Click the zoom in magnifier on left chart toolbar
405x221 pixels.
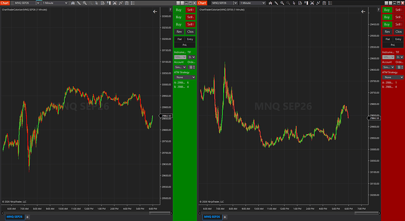pos(85,3)
